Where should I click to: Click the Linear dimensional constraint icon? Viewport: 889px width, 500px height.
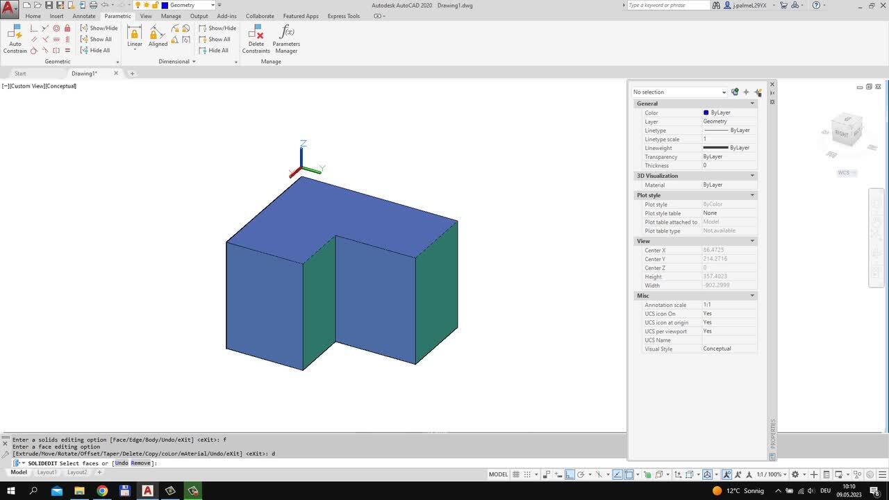pyautogui.click(x=135, y=36)
